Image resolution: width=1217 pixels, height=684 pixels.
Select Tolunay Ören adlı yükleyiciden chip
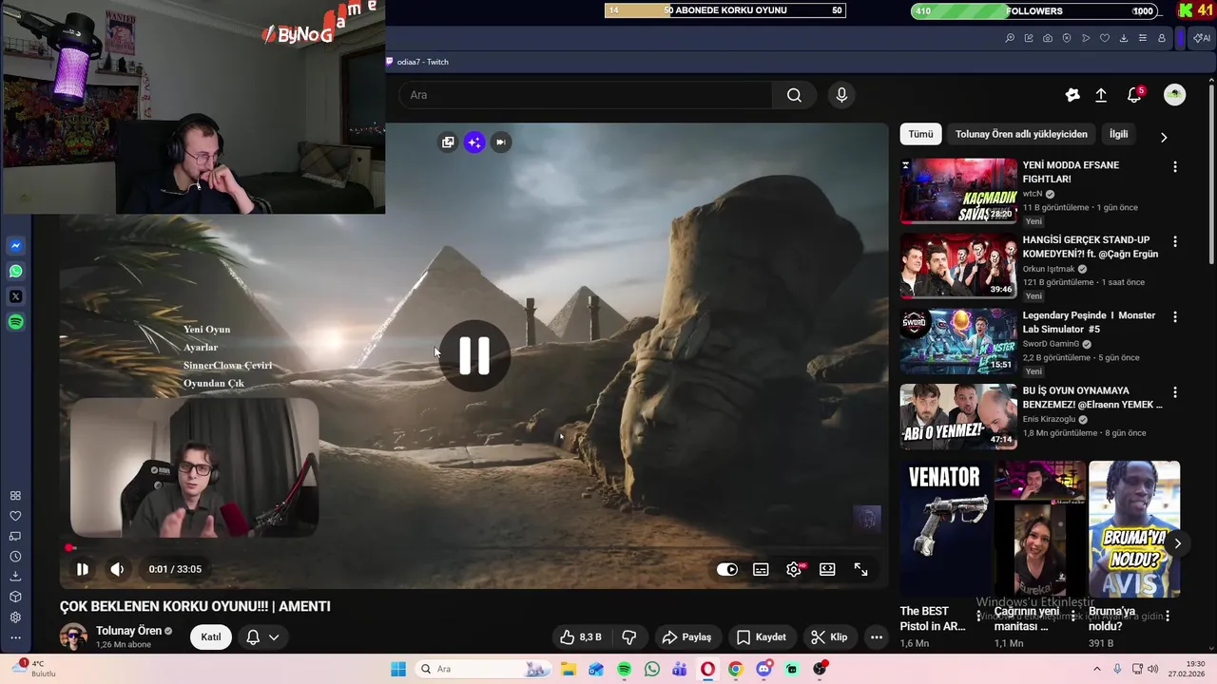(1021, 134)
